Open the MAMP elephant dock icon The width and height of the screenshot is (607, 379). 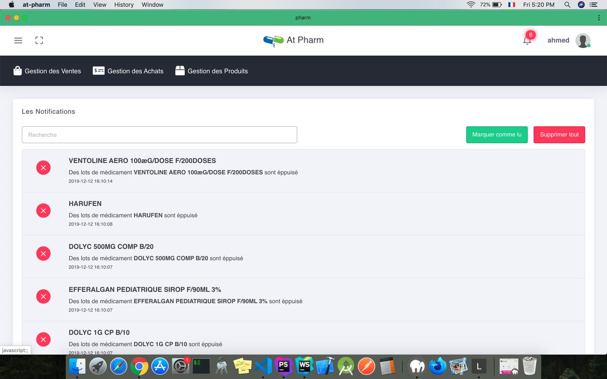417,366
